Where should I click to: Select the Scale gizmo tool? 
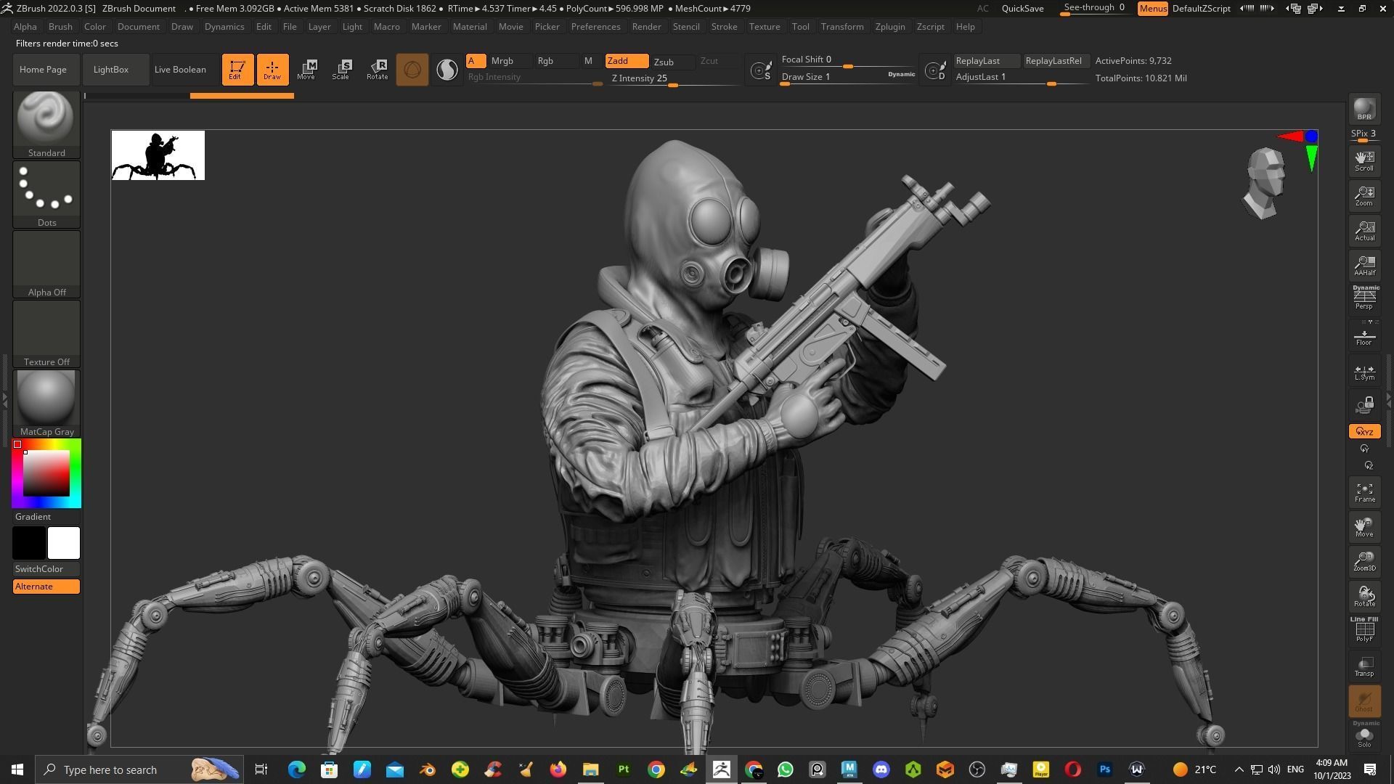click(341, 70)
